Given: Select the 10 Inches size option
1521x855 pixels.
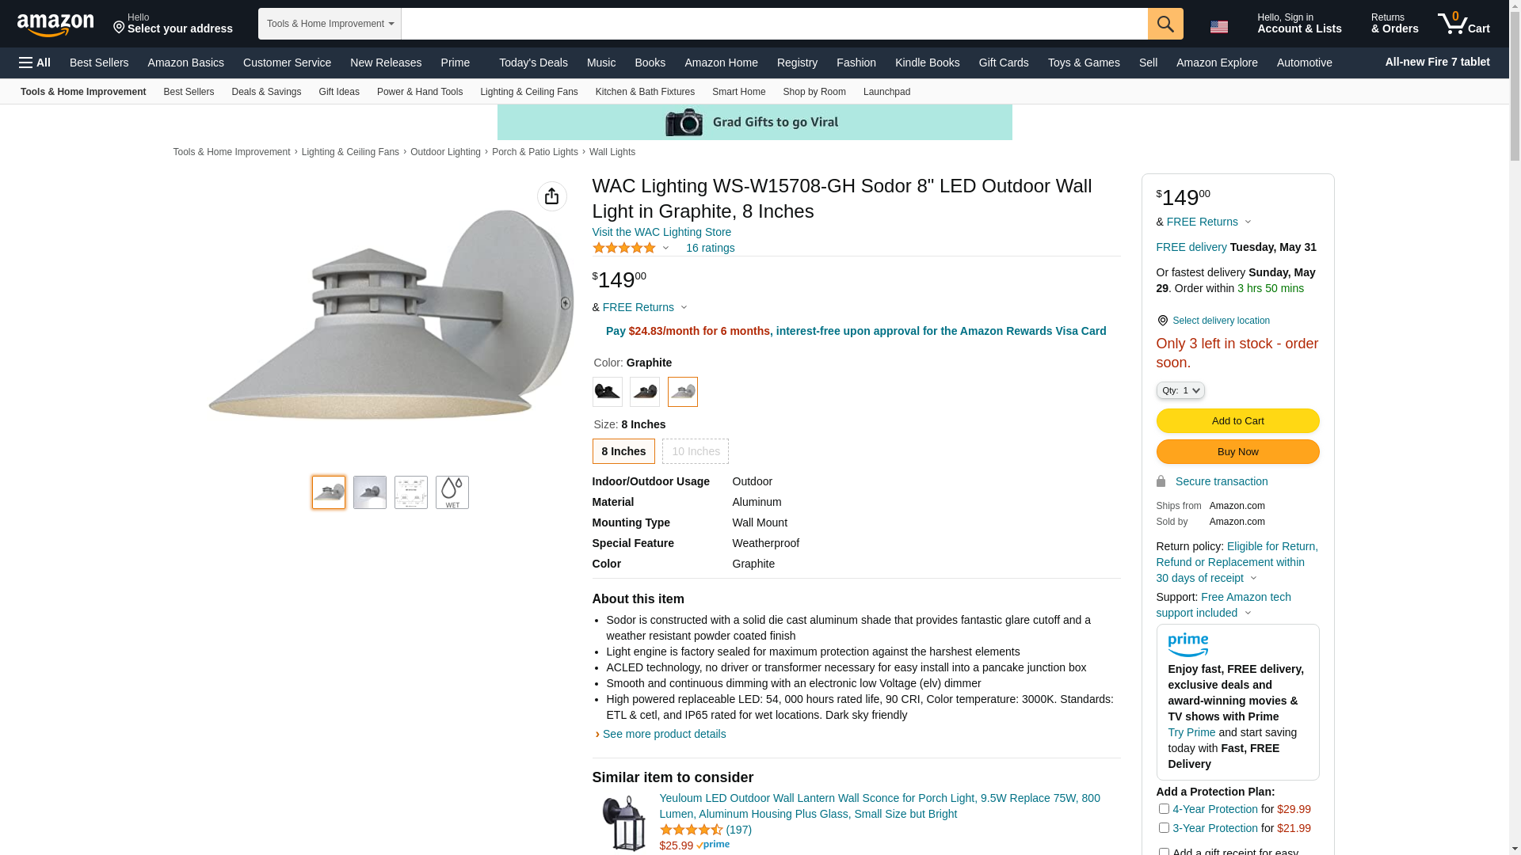Looking at the screenshot, I should point(695,451).
